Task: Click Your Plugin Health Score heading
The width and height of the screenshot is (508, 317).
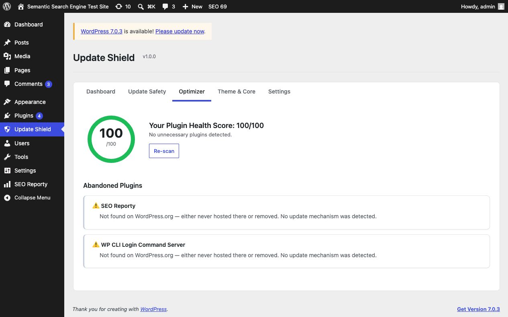Action: point(206,126)
